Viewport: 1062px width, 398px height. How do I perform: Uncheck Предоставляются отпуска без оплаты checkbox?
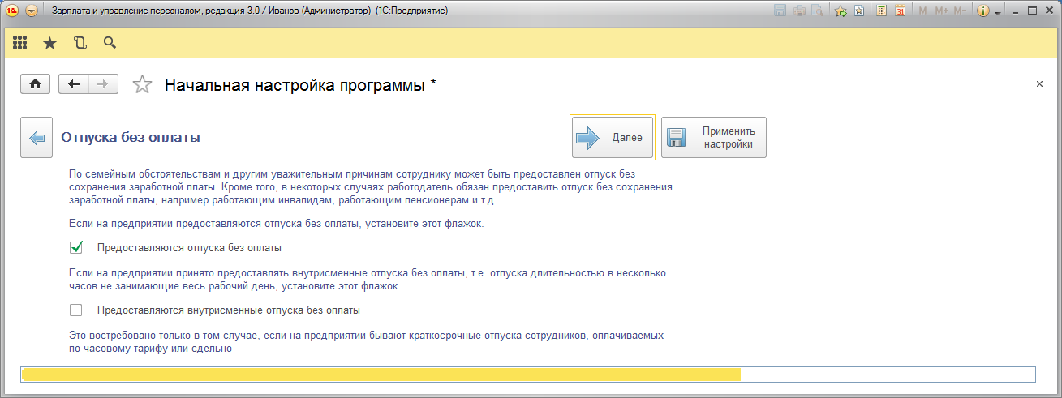tap(76, 247)
